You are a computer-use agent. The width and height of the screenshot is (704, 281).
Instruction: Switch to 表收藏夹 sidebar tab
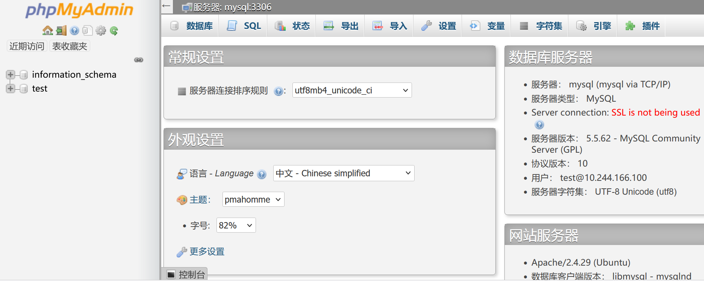[x=70, y=46]
